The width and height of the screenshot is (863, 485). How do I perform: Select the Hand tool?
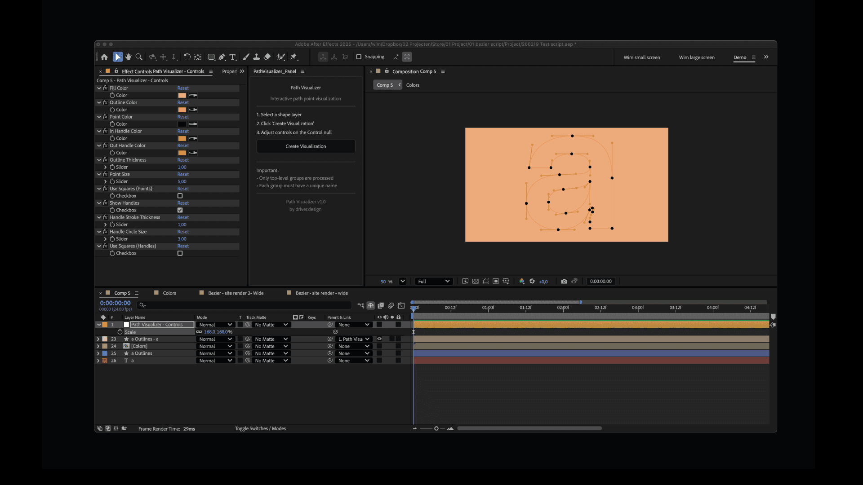pos(129,57)
